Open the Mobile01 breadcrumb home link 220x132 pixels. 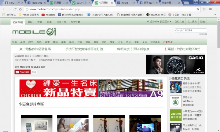(22, 56)
